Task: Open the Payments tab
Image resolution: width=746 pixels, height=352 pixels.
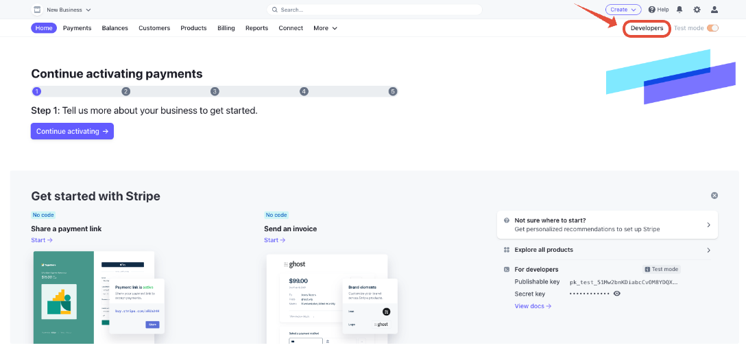Action: click(77, 28)
